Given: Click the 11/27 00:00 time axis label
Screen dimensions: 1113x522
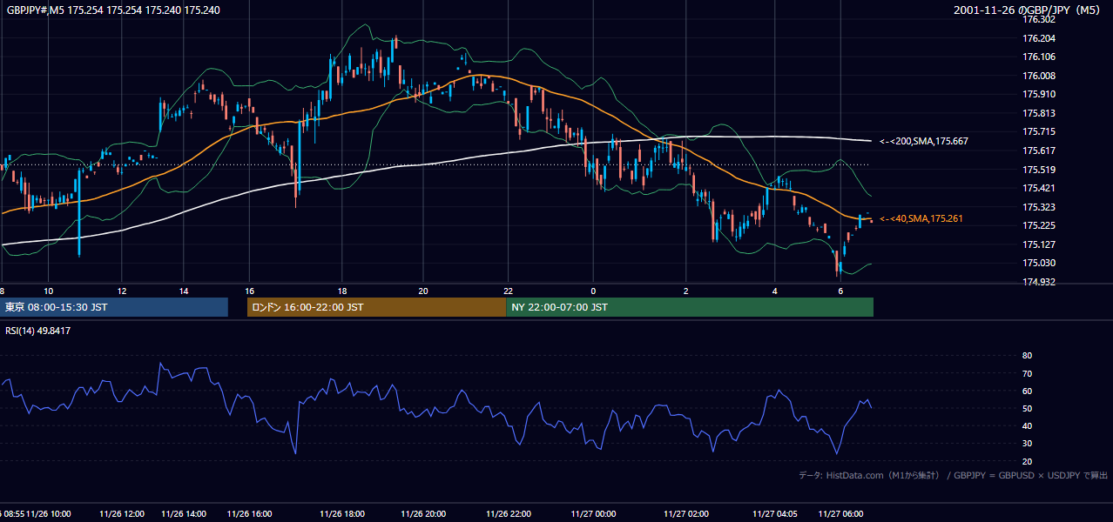Looking at the screenshot, I should coord(593,514).
